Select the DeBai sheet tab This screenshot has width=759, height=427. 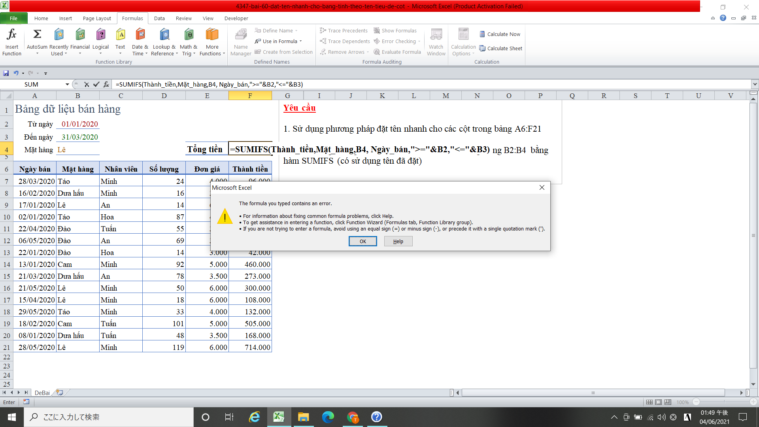pyautogui.click(x=42, y=393)
